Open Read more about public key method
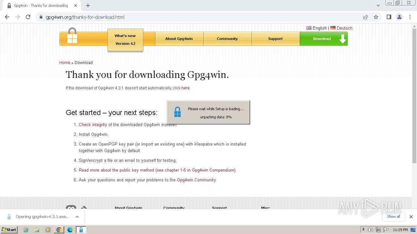Screen dimensions: 417x234 pyautogui.click(x=157, y=170)
